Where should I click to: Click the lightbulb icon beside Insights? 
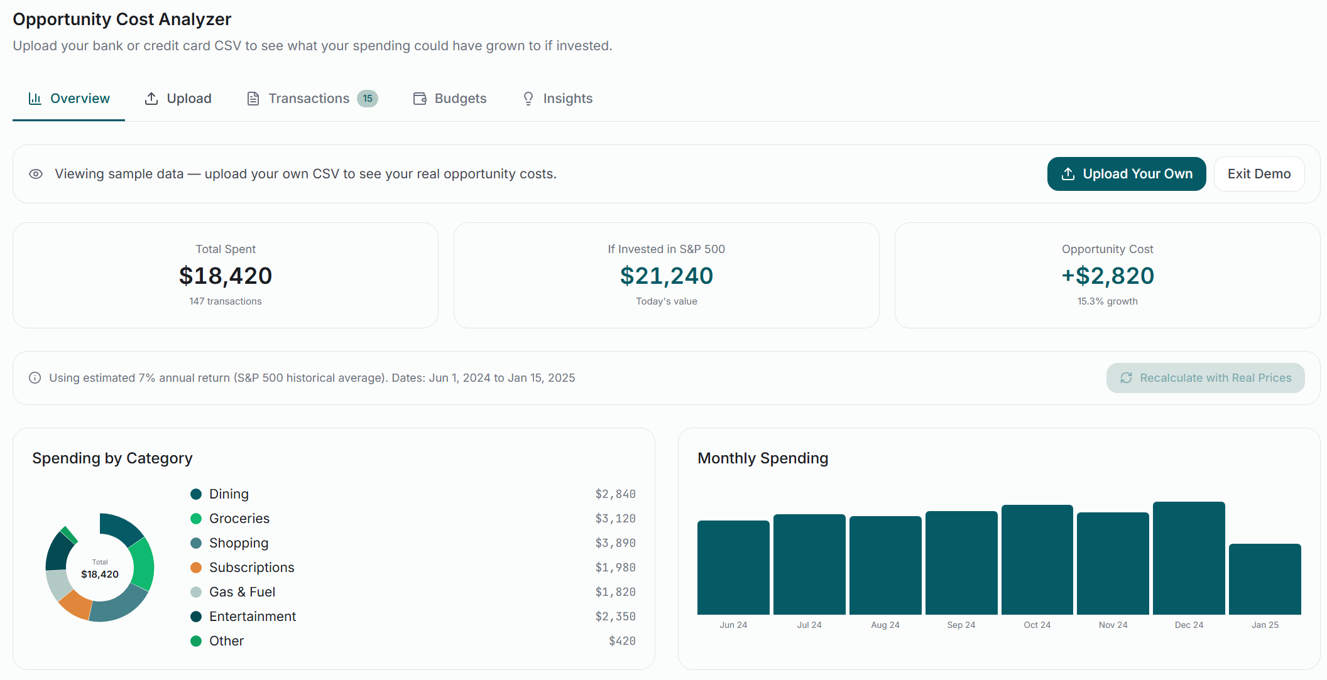pyautogui.click(x=528, y=99)
